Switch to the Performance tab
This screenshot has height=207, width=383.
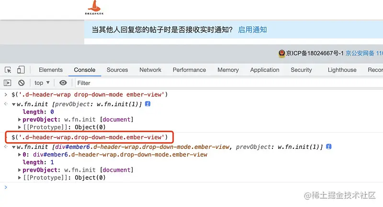pos(189,70)
